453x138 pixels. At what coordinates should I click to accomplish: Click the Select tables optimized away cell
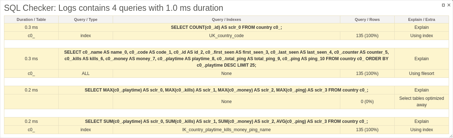coord(421,102)
